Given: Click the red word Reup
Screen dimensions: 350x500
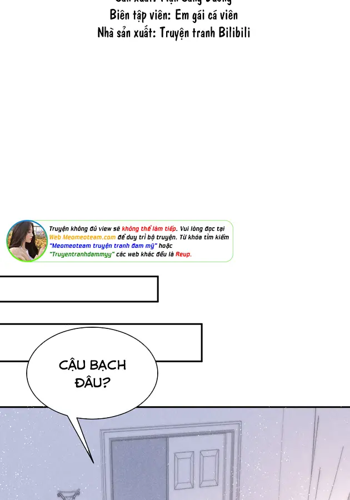Looking at the screenshot, I should click(183, 254).
